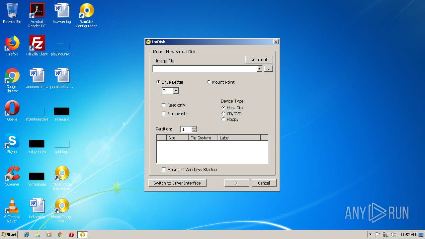Select the ImDisk taskbar button
Image resolution: width=425 pixels, height=239 pixels.
[x=82, y=235]
